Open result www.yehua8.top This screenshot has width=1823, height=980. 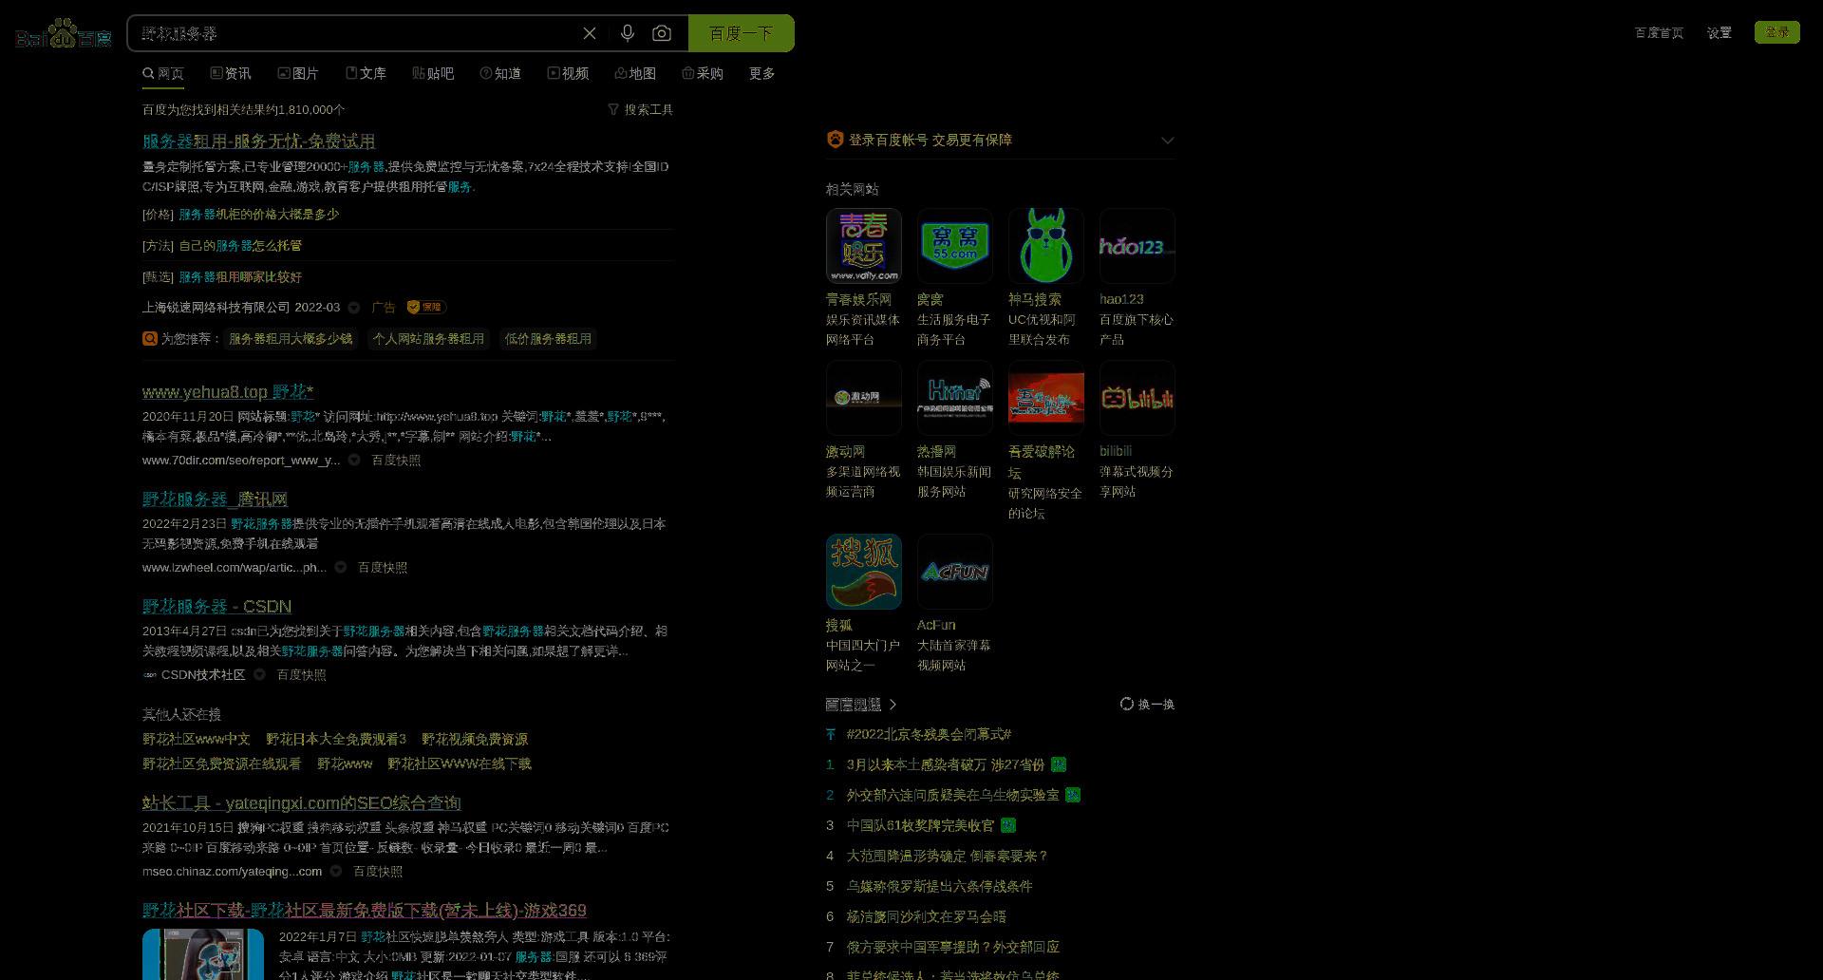(x=228, y=391)
